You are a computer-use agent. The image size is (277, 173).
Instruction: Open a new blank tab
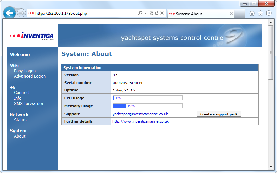point(240,14)
